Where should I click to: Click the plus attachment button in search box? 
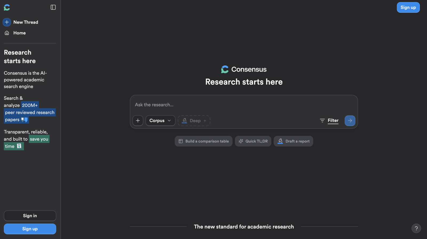click(x=138, y=121)
